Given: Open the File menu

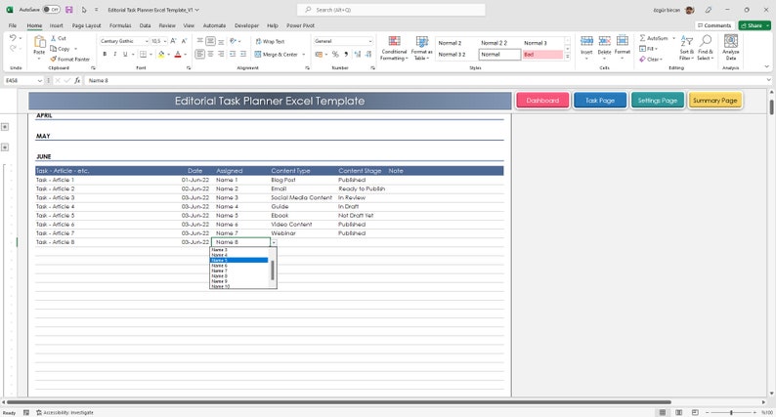Looking at the screenshot, I should click(x=13, y=25).
